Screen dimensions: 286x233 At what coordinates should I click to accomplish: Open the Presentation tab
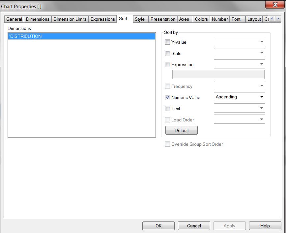163,19
